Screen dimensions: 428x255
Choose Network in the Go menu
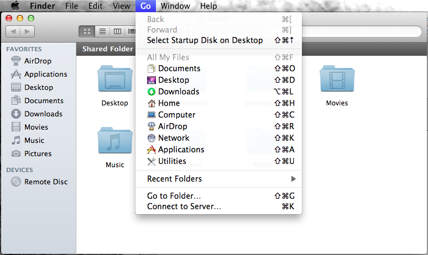click(218, 138)
